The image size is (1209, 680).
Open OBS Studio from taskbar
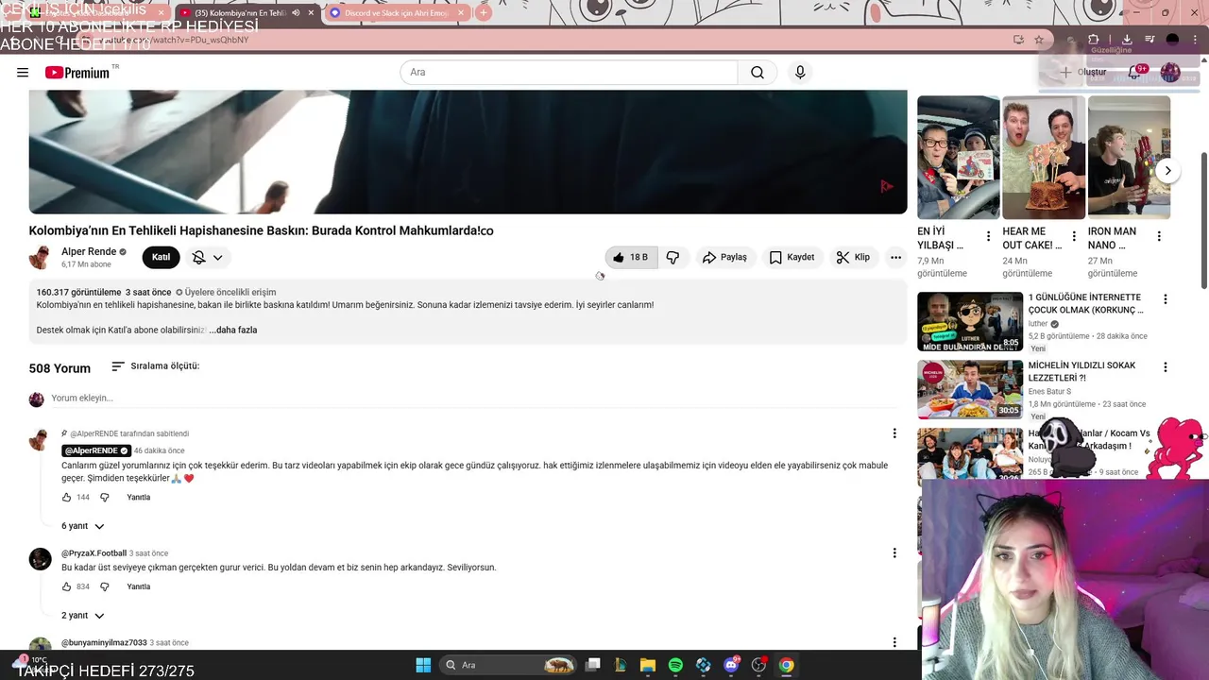pos(758,665)
